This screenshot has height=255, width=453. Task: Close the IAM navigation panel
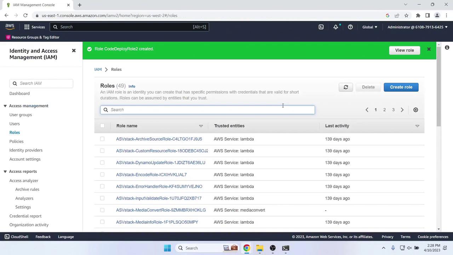coord(74,51)
